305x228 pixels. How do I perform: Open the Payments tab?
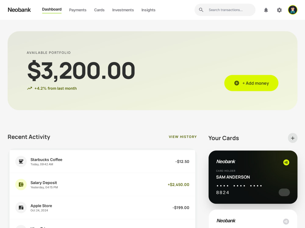pos(77,10)
